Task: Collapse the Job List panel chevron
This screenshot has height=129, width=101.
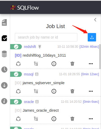Action: [x=95, y=20]
